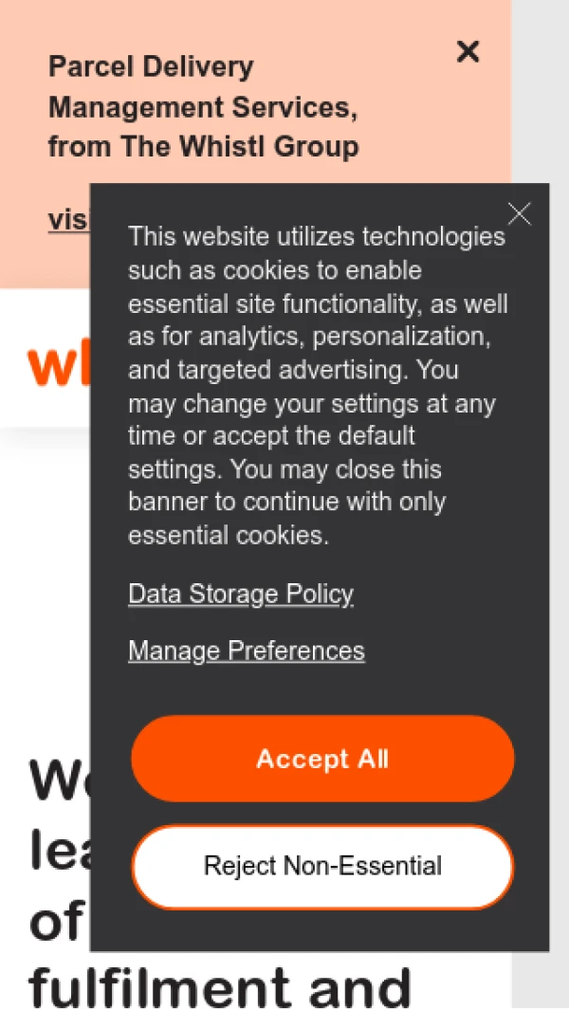The image size is (569, 1010).
Task: Click the 'Management Services,' banner line
Action: point(203,107)
